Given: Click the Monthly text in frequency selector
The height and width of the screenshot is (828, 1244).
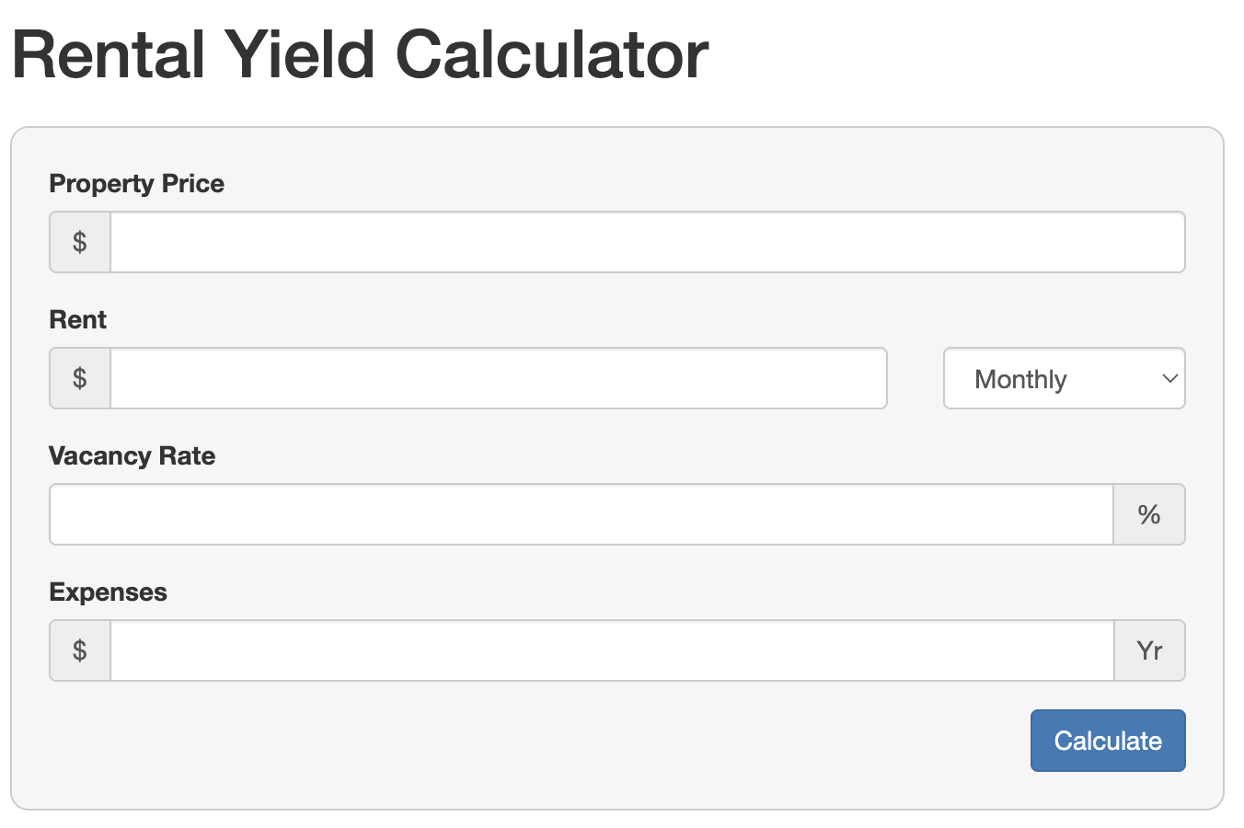Looking at the screenshot, I should tap(1020, 379).
